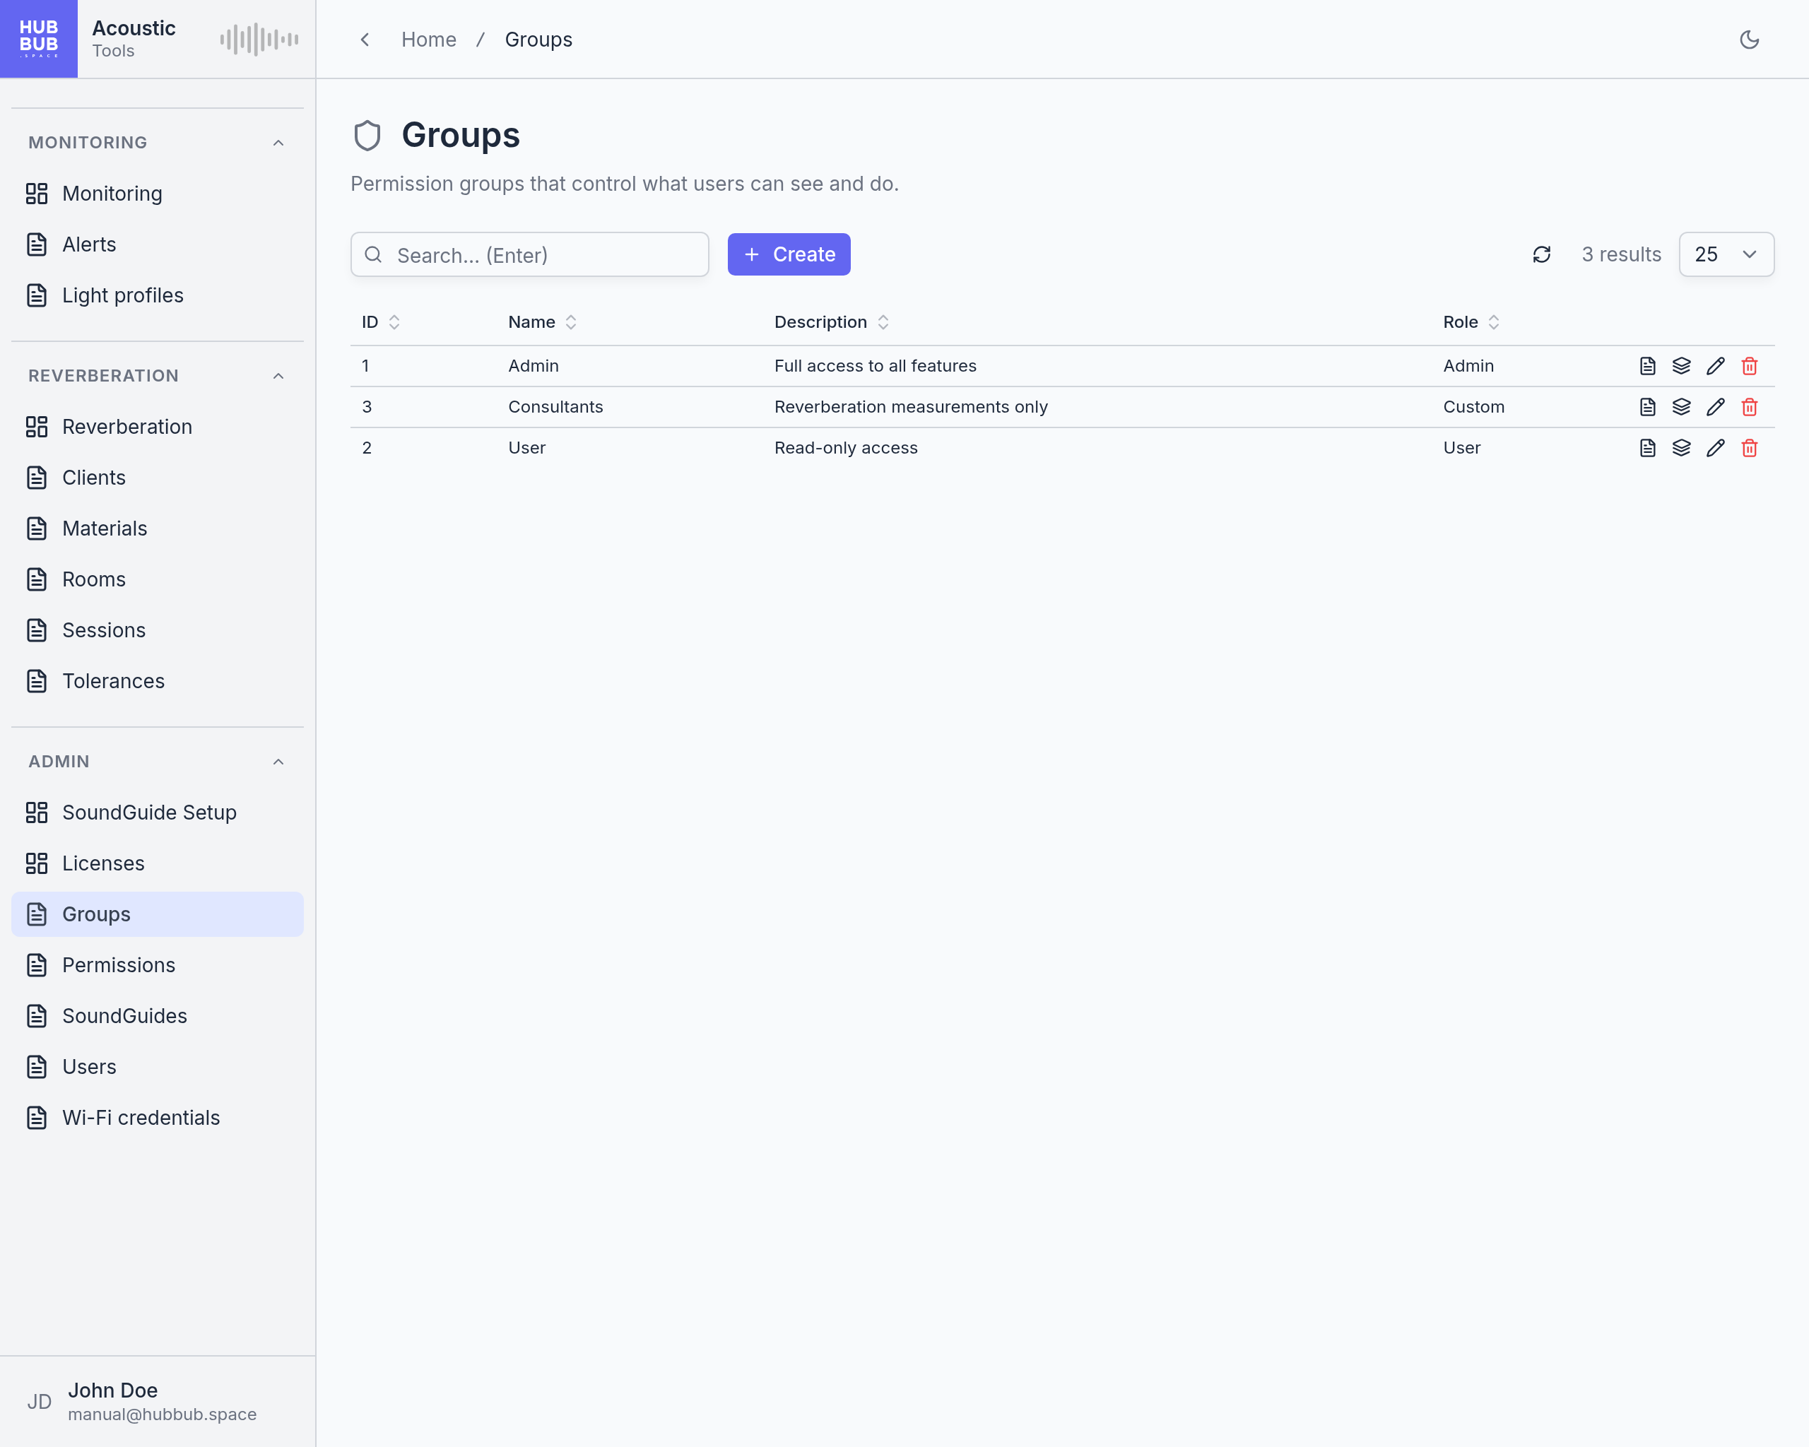Delete the Consultants group with the trash icon
The image size is (1809, 1447).
pyautogui.click(x=1749, y=407)
